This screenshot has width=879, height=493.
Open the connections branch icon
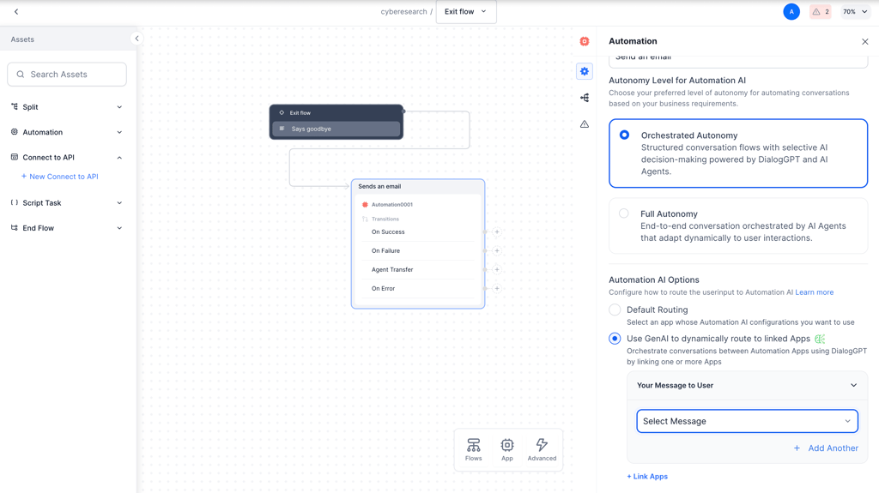click(x=584, y=98)
